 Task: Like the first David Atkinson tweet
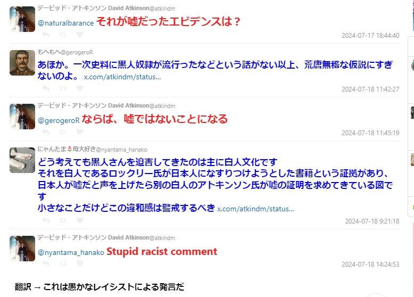pos(80,35)
